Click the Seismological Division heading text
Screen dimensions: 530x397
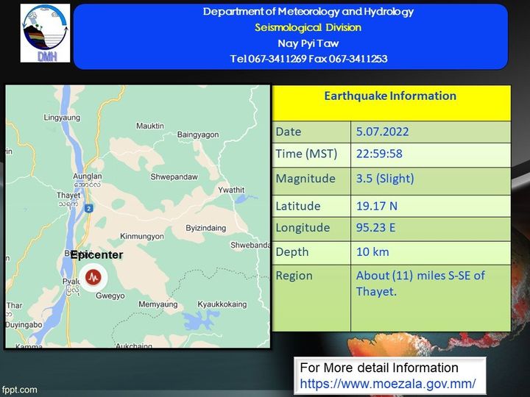(x=308, y=28)
